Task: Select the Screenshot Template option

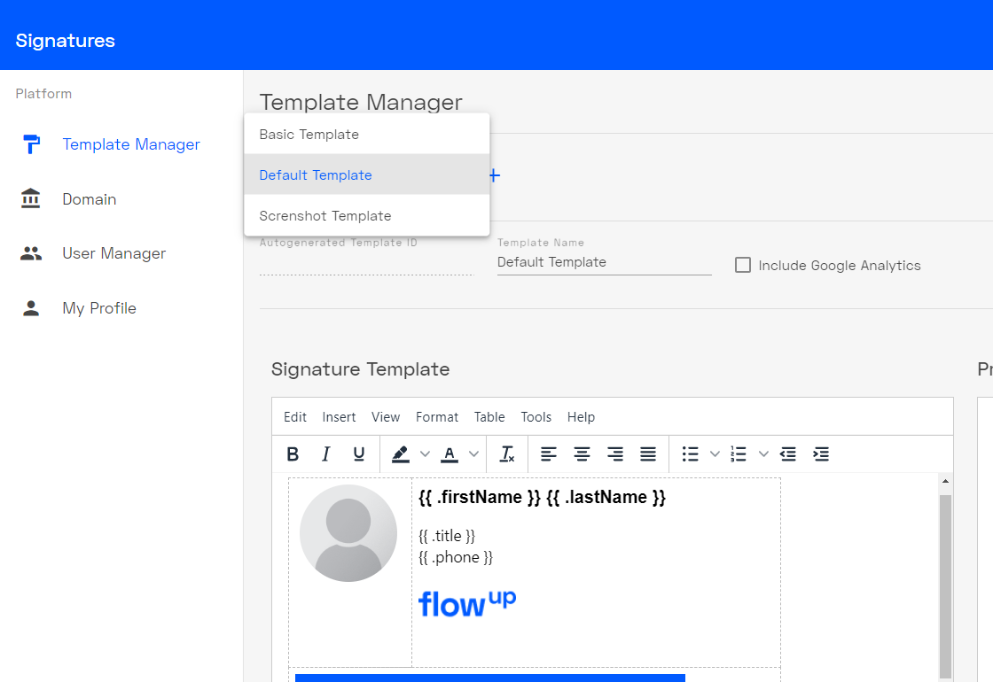Action: pos(324,215)
